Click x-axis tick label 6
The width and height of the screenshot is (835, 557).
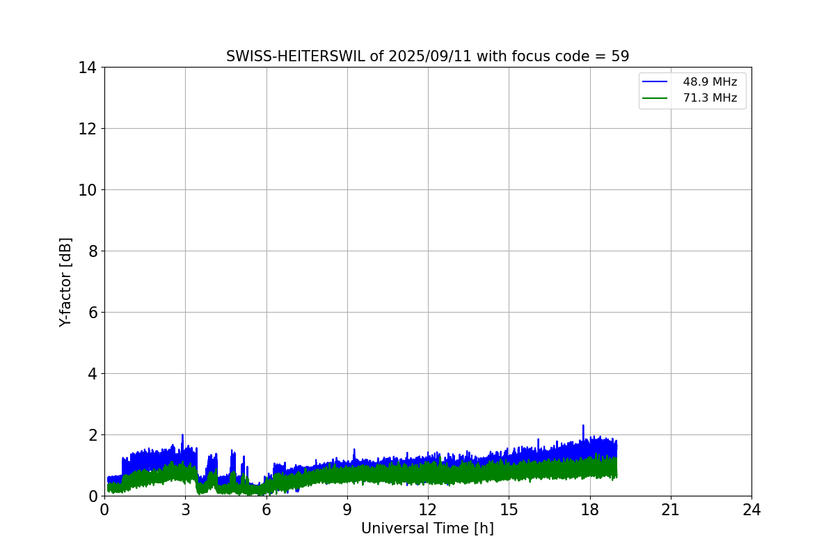[267, 510]
